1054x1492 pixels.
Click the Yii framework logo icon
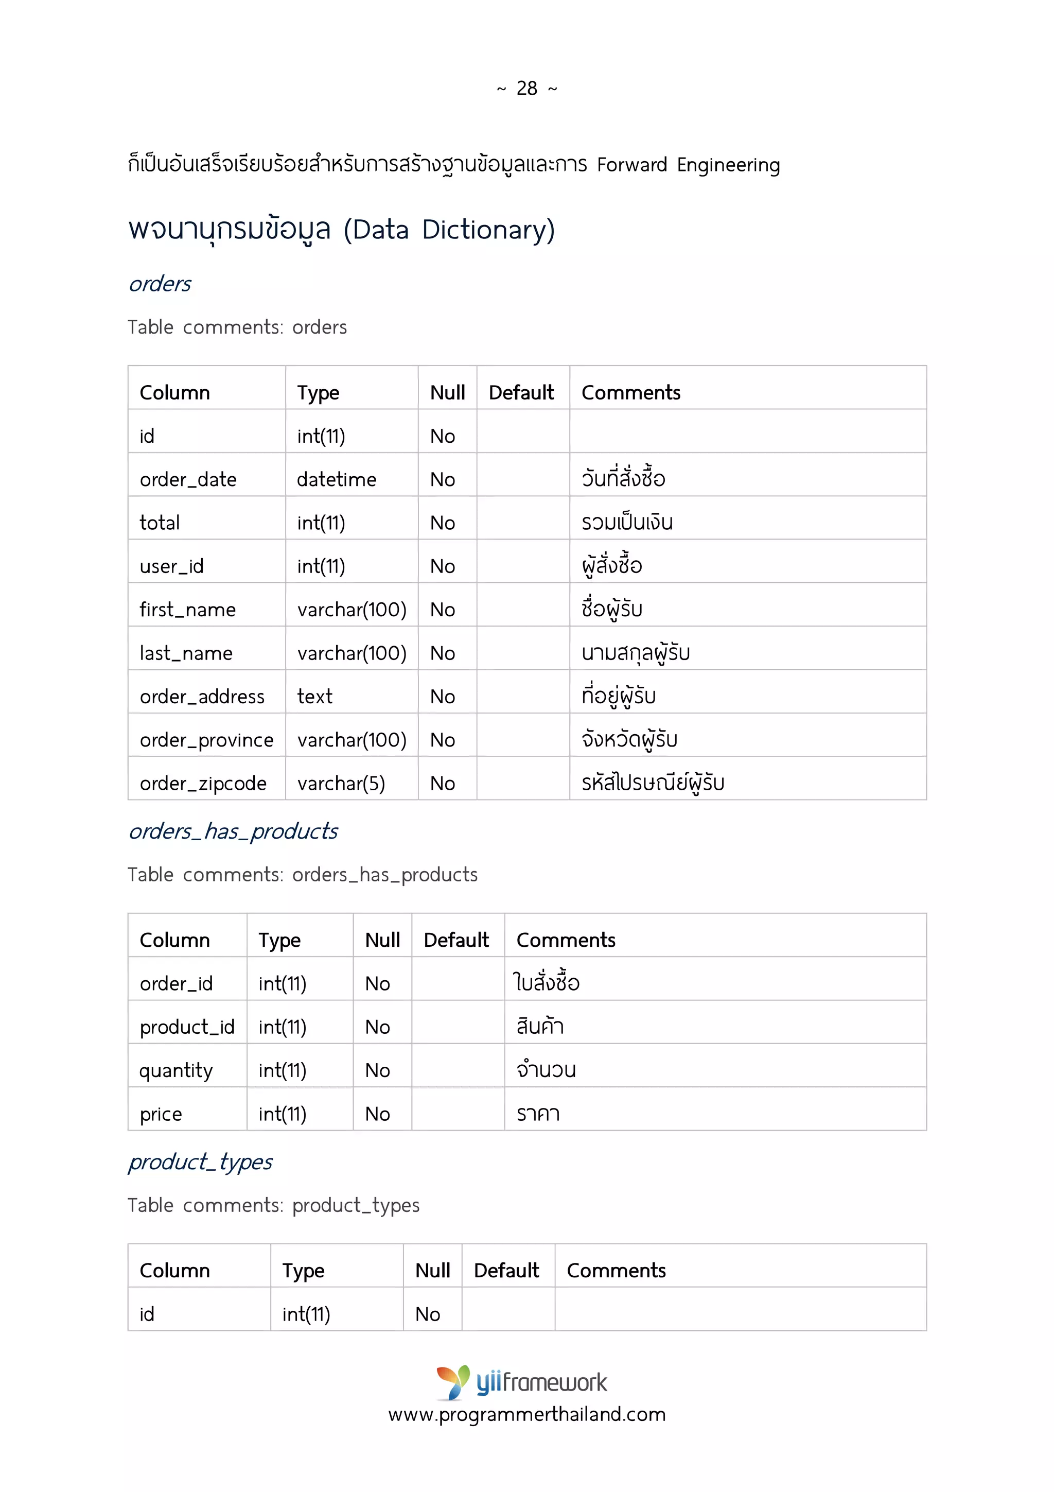coord(453,1382)
